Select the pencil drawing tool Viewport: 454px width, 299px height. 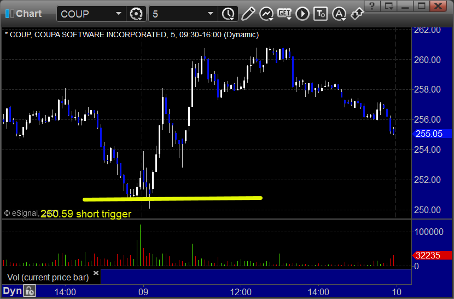[x=248, y=14]
